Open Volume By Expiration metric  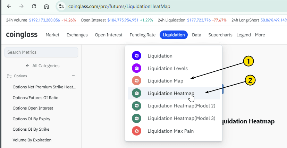pos(32,140)
